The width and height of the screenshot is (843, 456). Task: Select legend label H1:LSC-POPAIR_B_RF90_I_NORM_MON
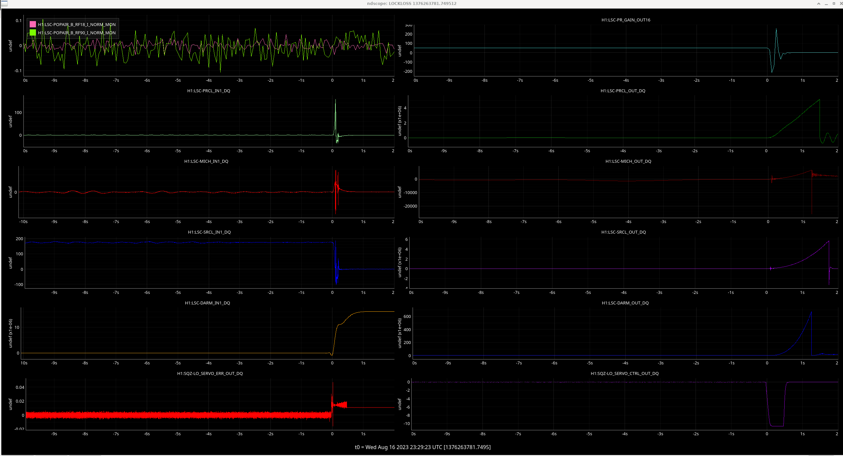tap(77, 33)
